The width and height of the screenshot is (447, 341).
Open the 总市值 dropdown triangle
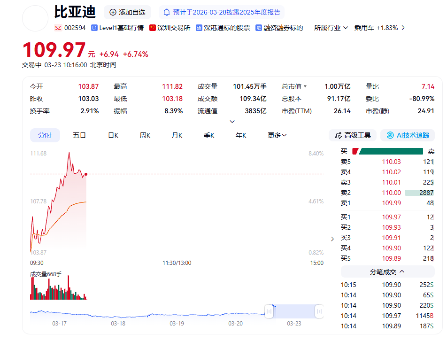[x=305, y=86]
